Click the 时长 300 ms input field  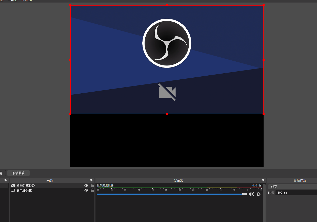296,193
